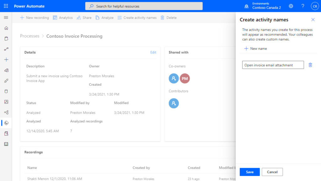Screen dimensions: 321x181
Task: Select the highlighted Process advisor sidebar icon
Action: coord(6,123)
